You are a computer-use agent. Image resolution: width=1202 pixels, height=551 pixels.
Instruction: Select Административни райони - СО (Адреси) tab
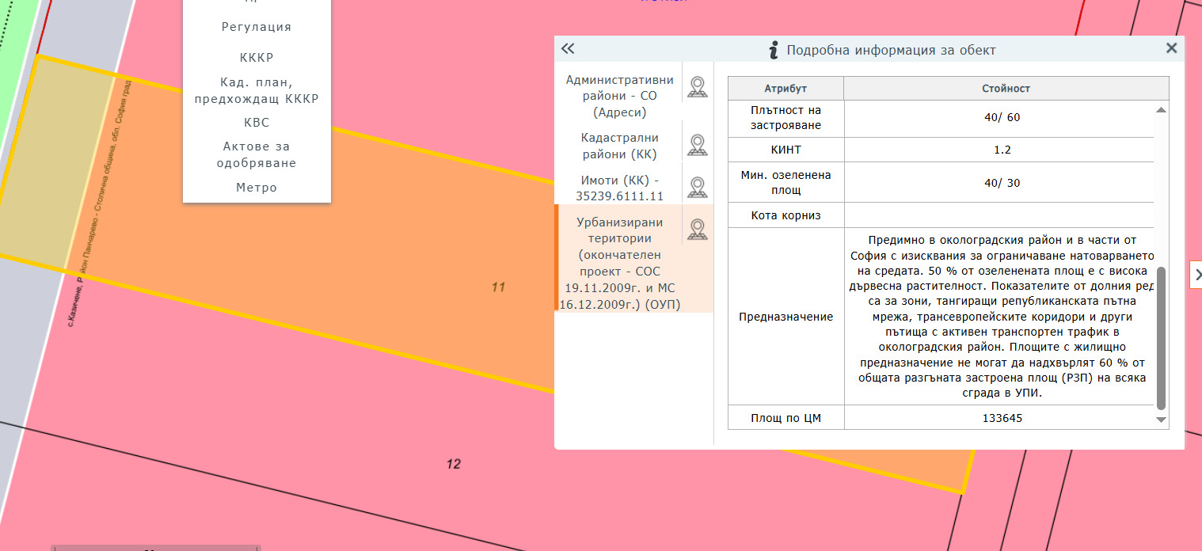point(620,96)
